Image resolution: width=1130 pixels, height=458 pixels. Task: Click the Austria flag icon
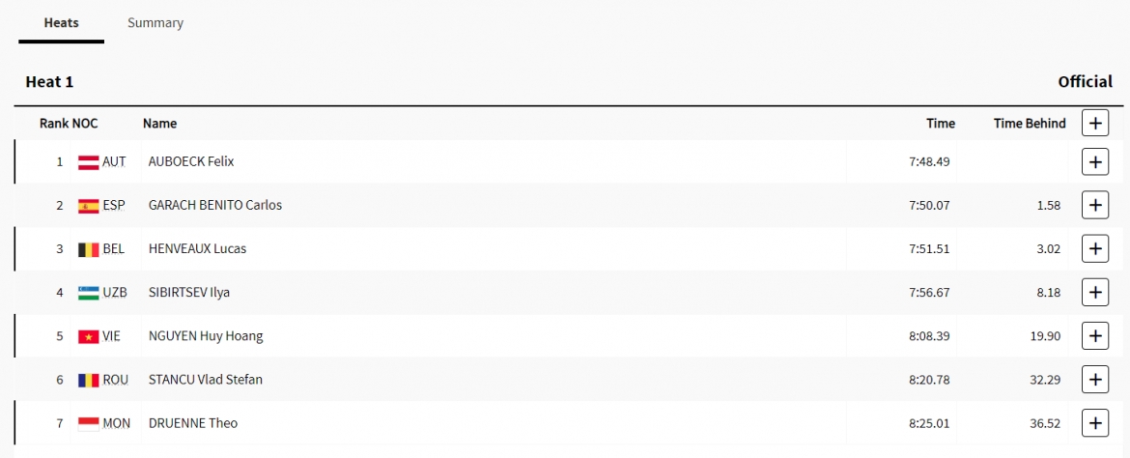[89, 162]
